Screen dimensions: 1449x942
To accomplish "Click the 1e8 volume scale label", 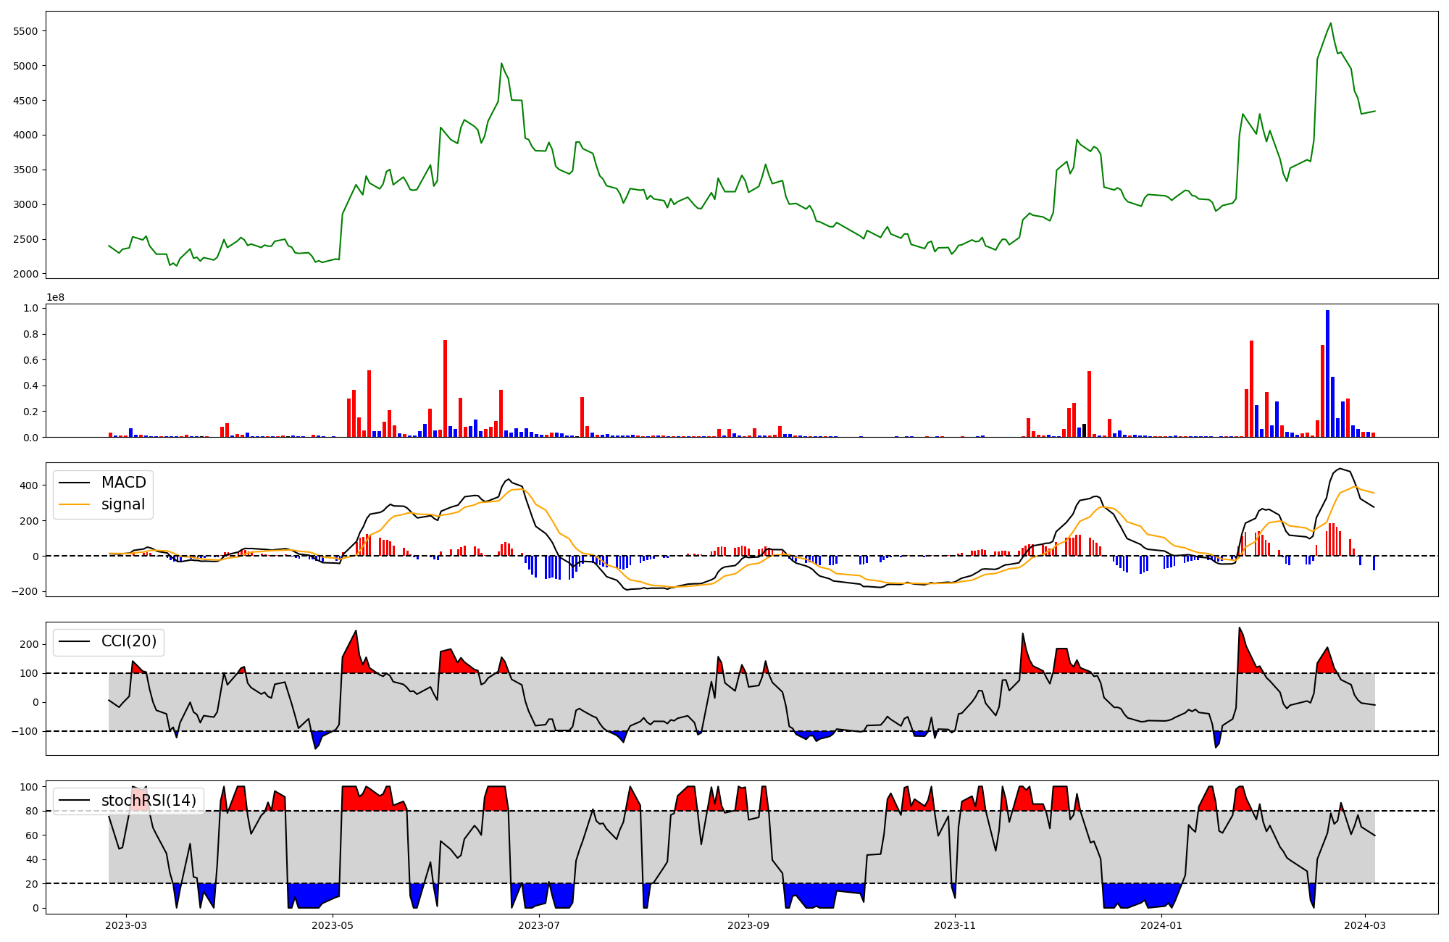I will [x=55, y=298].
